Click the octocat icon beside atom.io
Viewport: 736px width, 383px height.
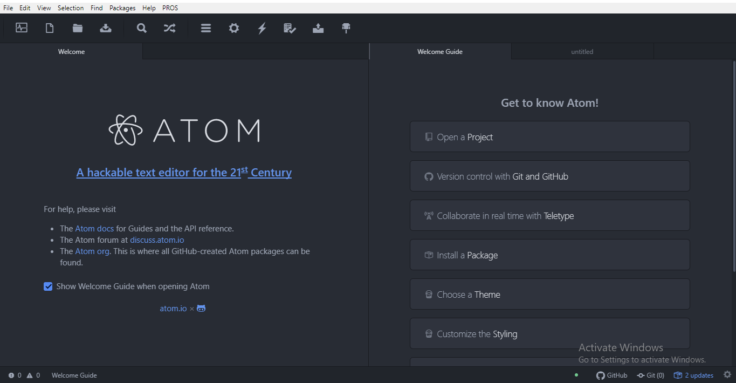[201, 309]
